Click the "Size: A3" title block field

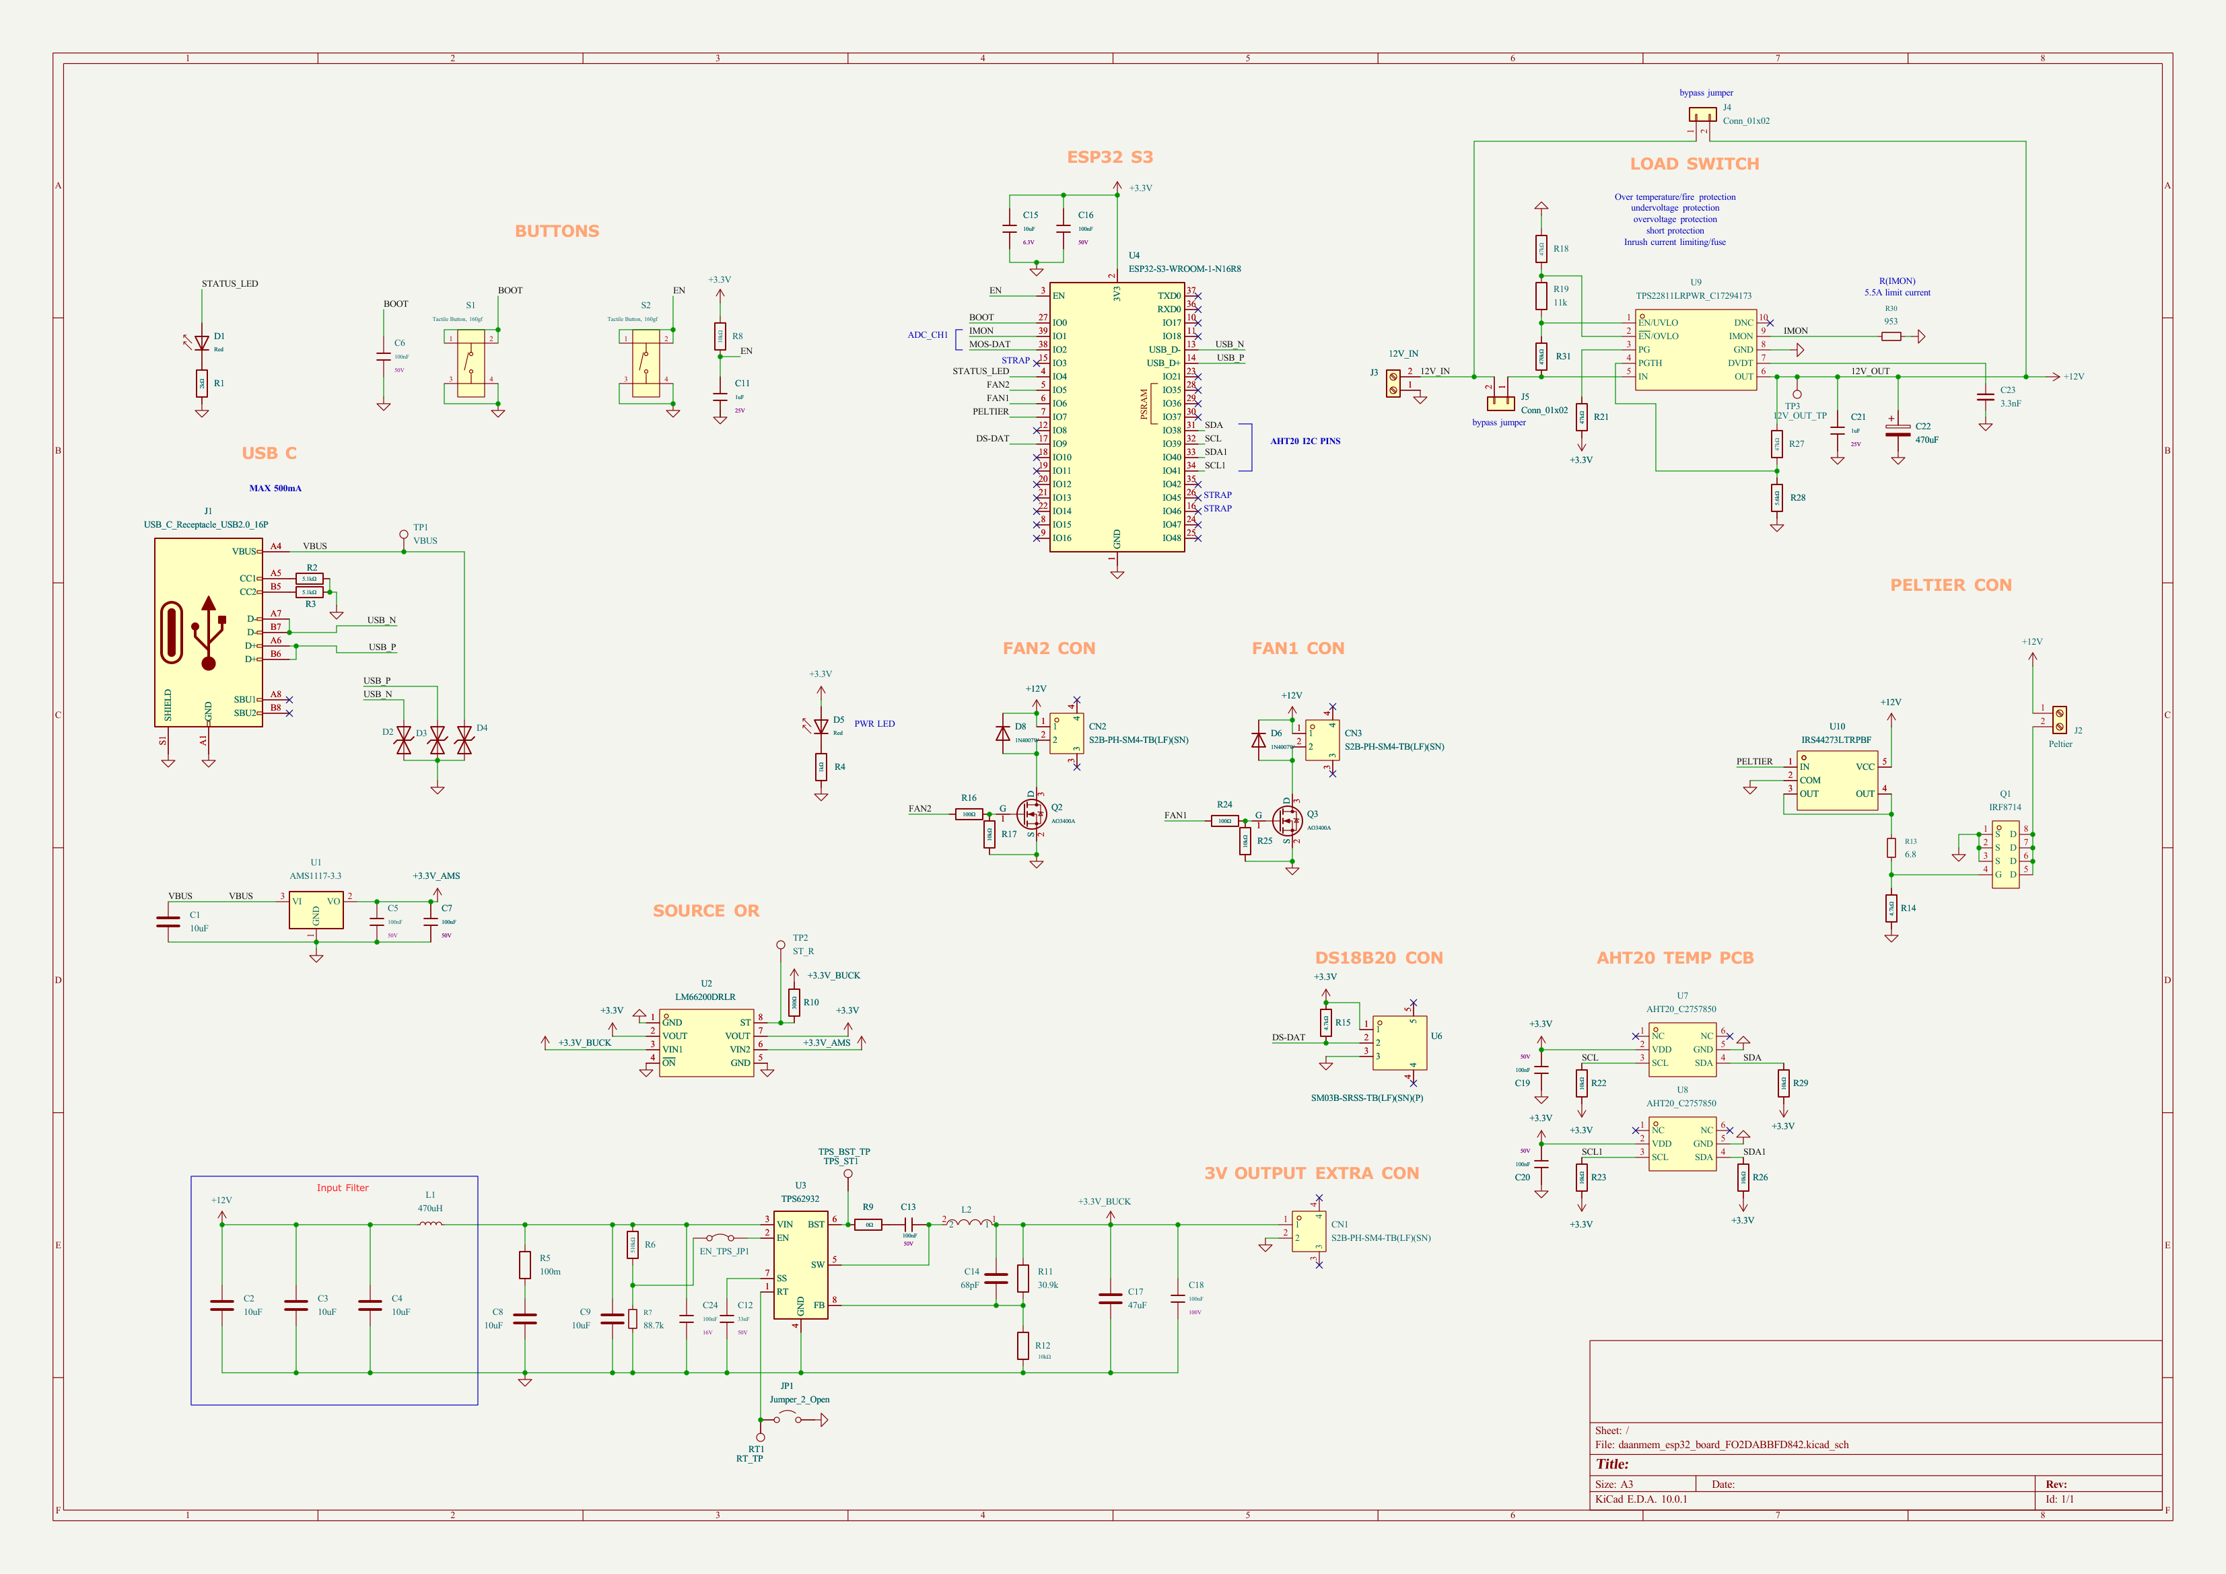(1614, 1484)
